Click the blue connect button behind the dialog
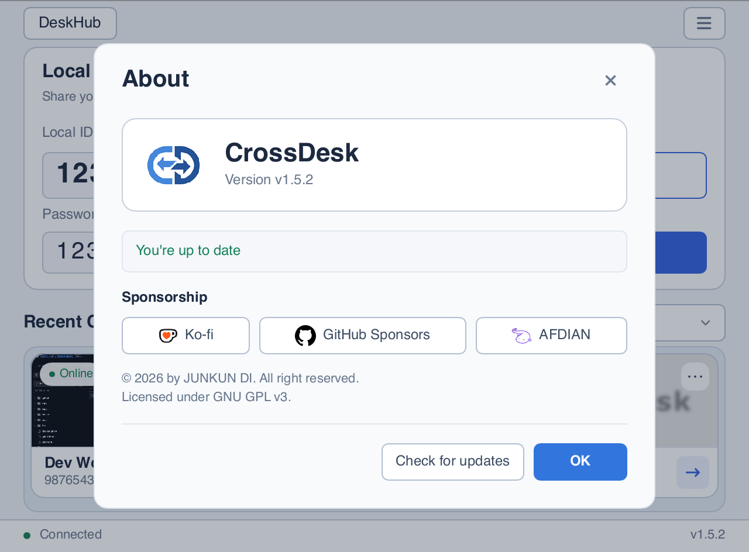This screenshot has width=749, height=552. [681, 253]
